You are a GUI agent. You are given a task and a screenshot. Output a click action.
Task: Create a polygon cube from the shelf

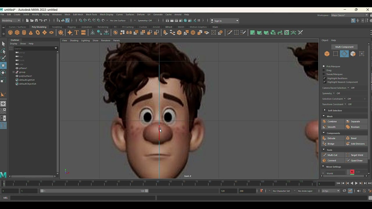tap(17, 33)
